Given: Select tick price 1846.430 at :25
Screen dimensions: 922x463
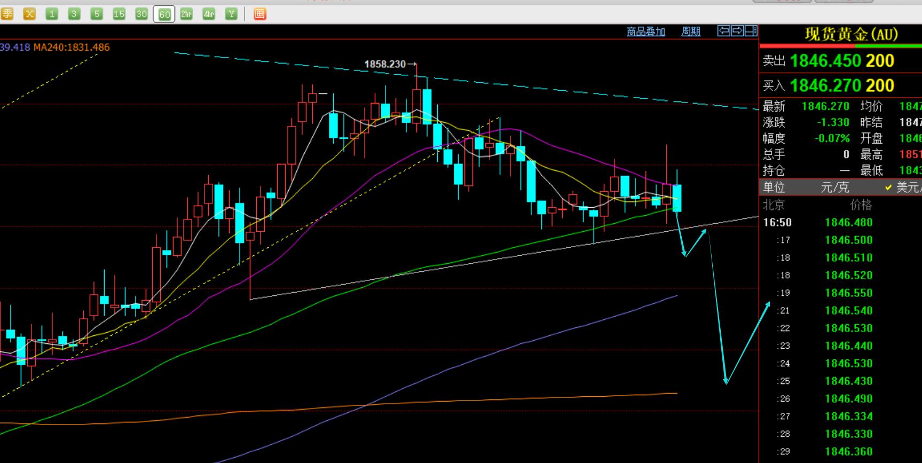Looking at the screenshot, I should point(848,381).
